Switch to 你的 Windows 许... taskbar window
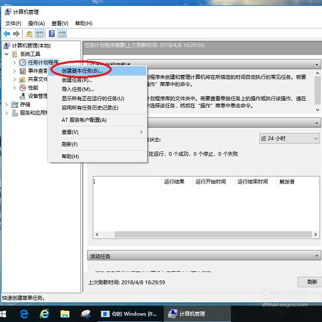Viewport: 322px width, 322px height. tap(129, 314)
